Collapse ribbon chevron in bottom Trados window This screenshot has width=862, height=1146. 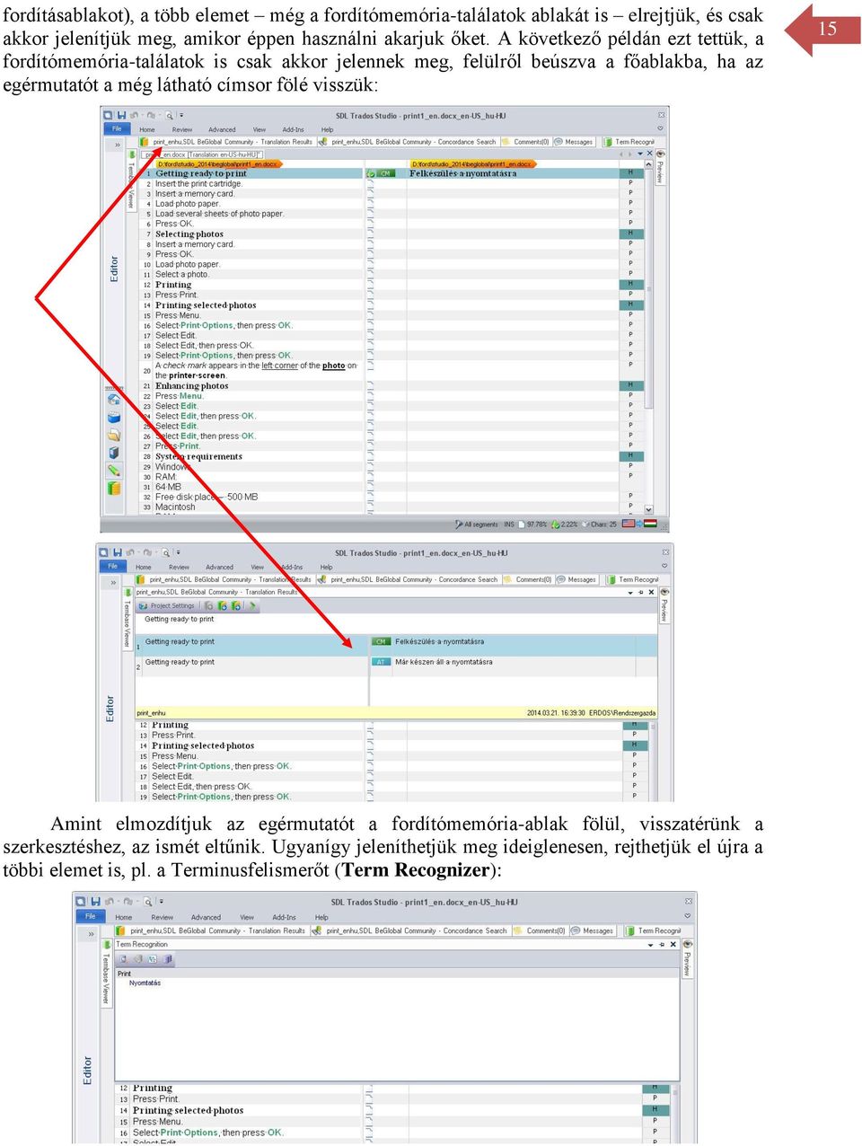click(x=688, y=916)
